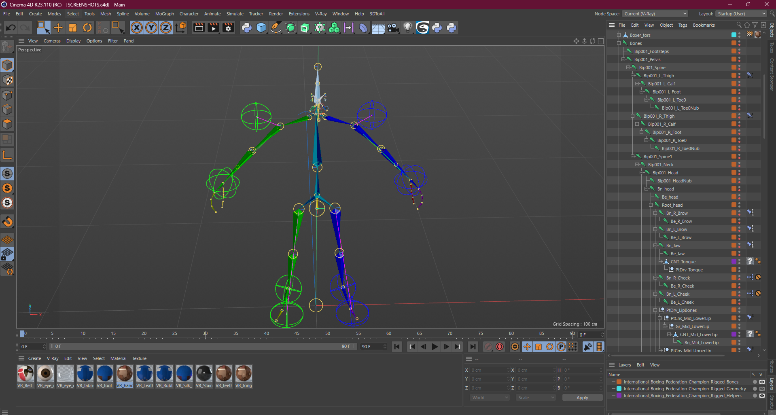Toggle visibility of the Rigged_Helpers layer
Image resolution: width=776 pixels, height=415 pixels.
762,396
